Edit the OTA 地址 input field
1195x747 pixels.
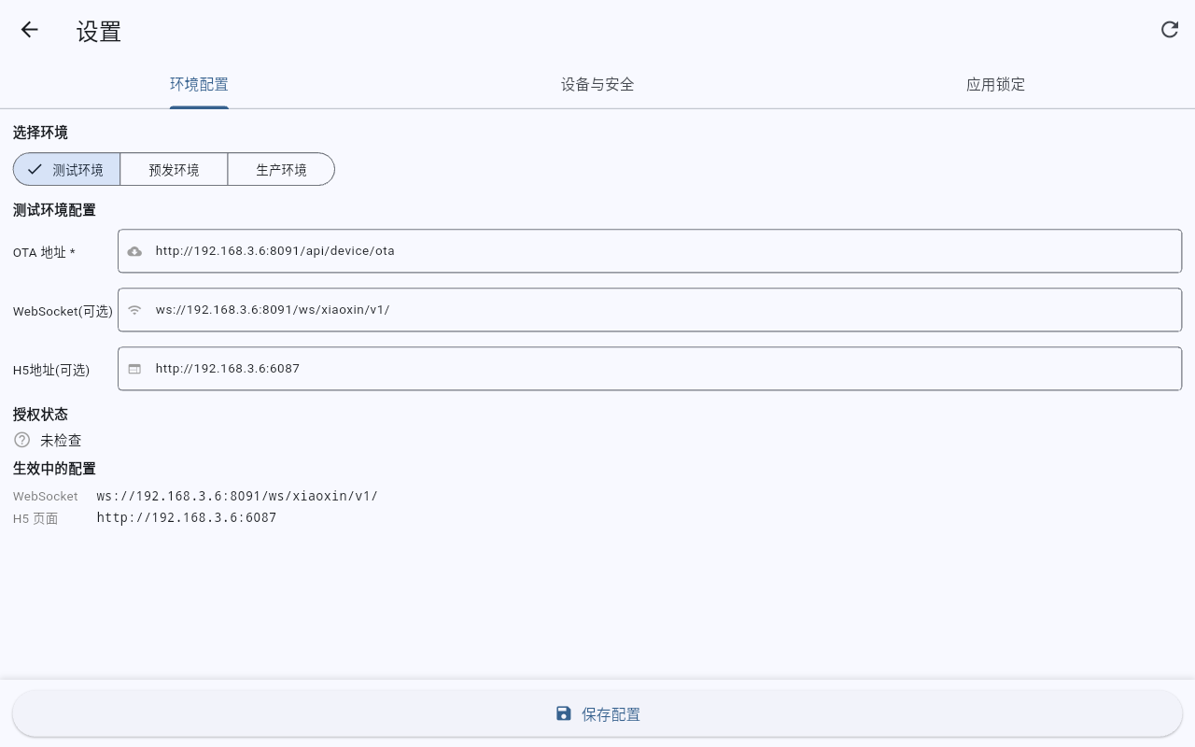650,251
